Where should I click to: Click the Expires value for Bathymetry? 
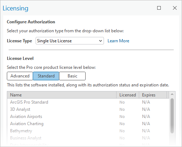146,131
